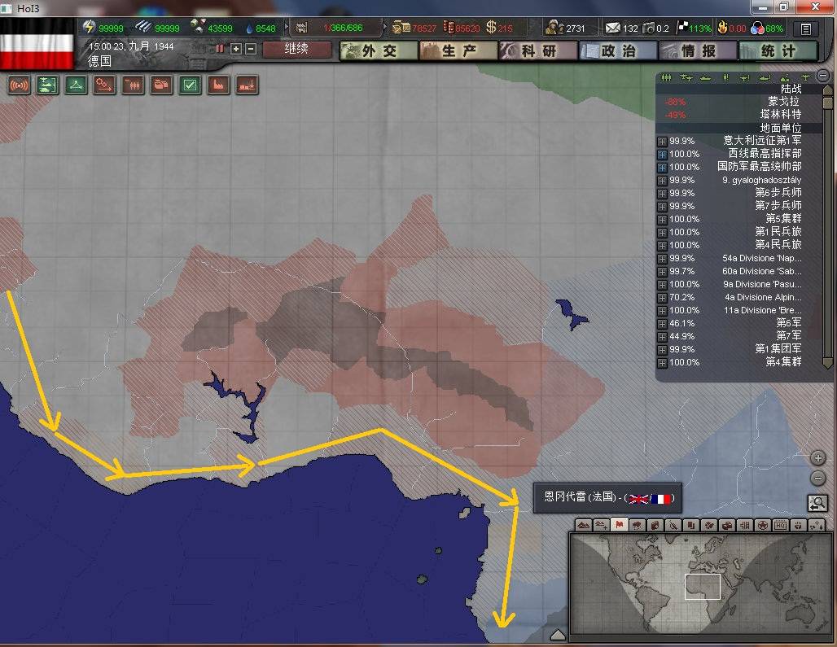837x647 pixels.
Task: Open the 生产 (Production) tab
Action: [458, 50]
